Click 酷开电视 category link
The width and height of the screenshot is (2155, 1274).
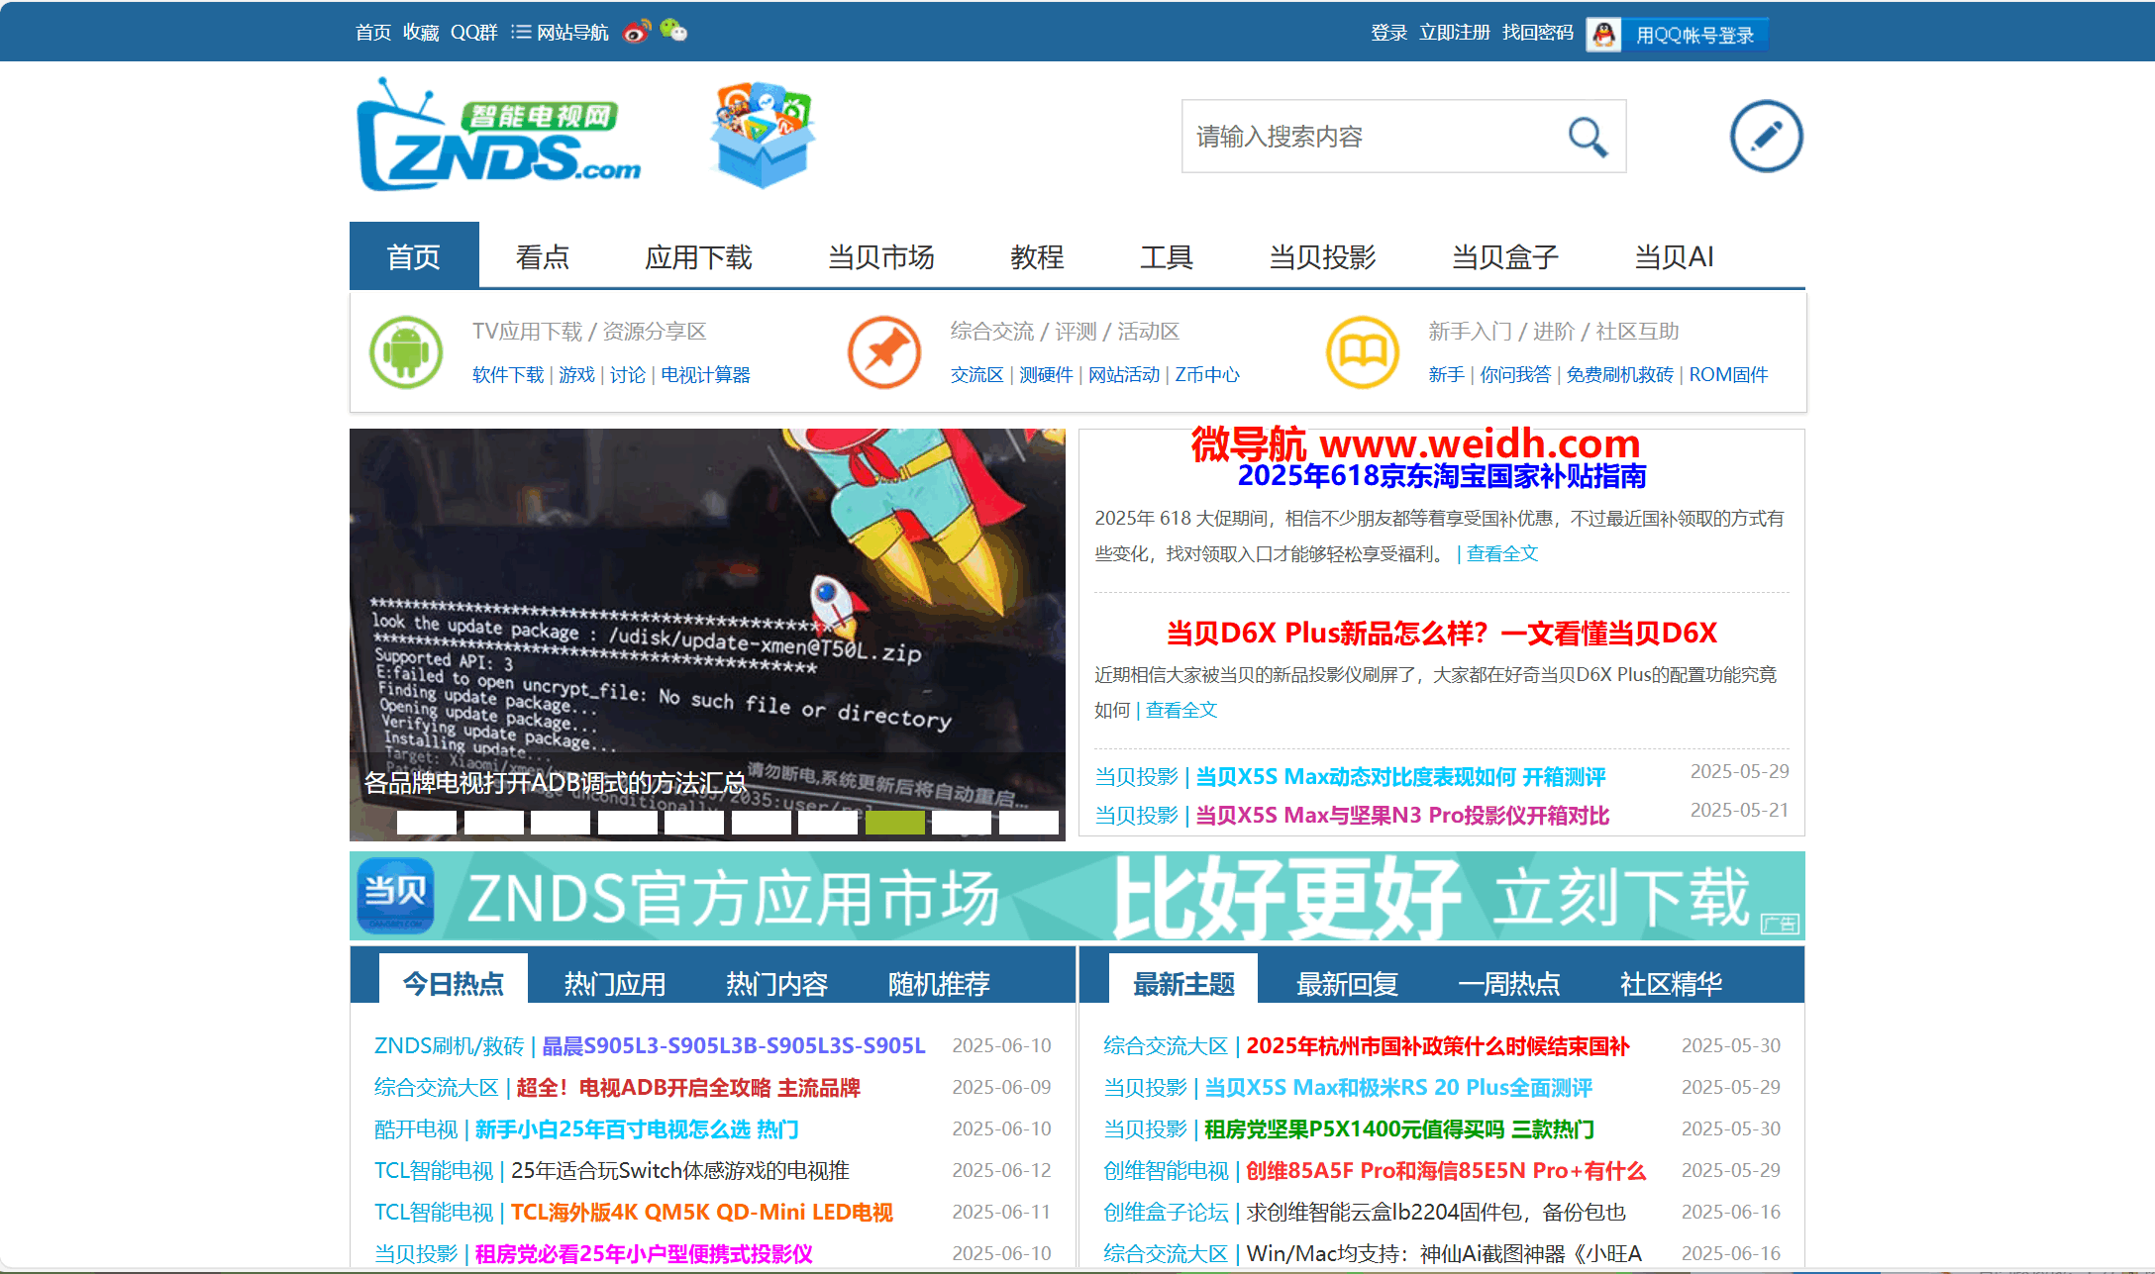(x=416, y=1129)
